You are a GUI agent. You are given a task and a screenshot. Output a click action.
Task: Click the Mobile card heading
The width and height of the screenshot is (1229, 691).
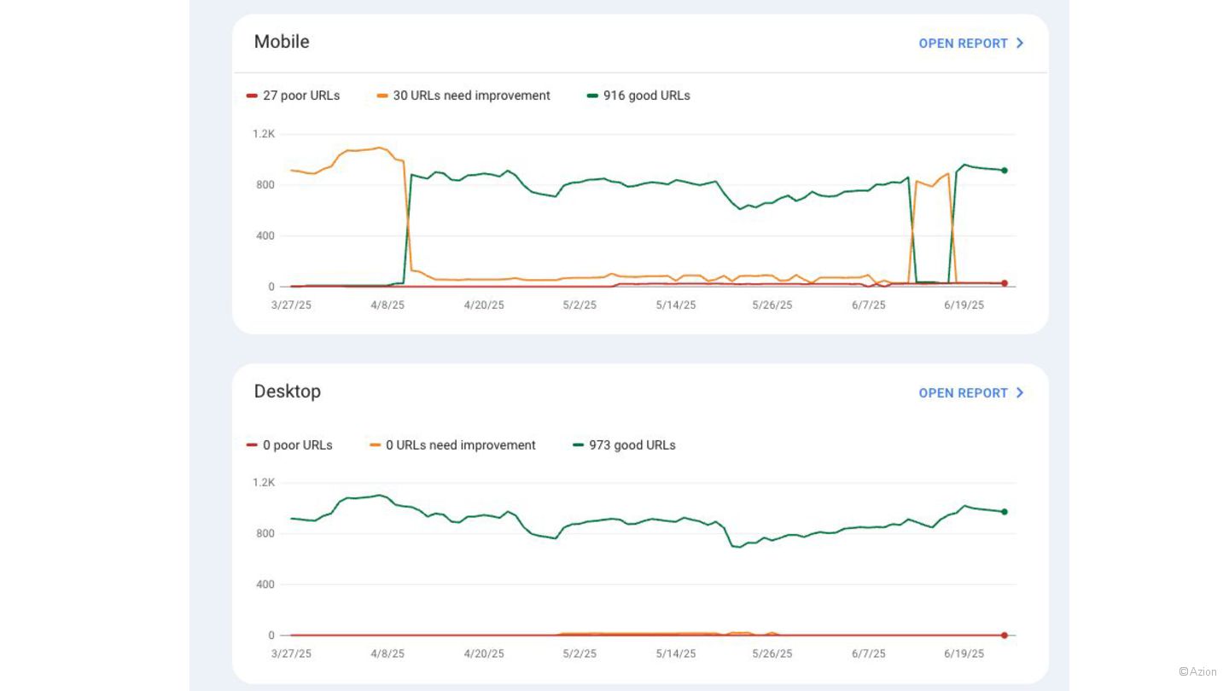point(282,42)
